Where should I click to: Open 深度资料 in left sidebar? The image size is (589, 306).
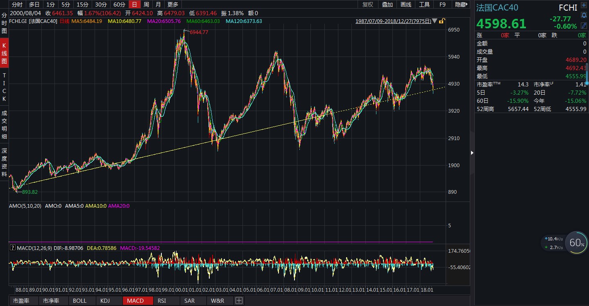click(x=4, y=162)
